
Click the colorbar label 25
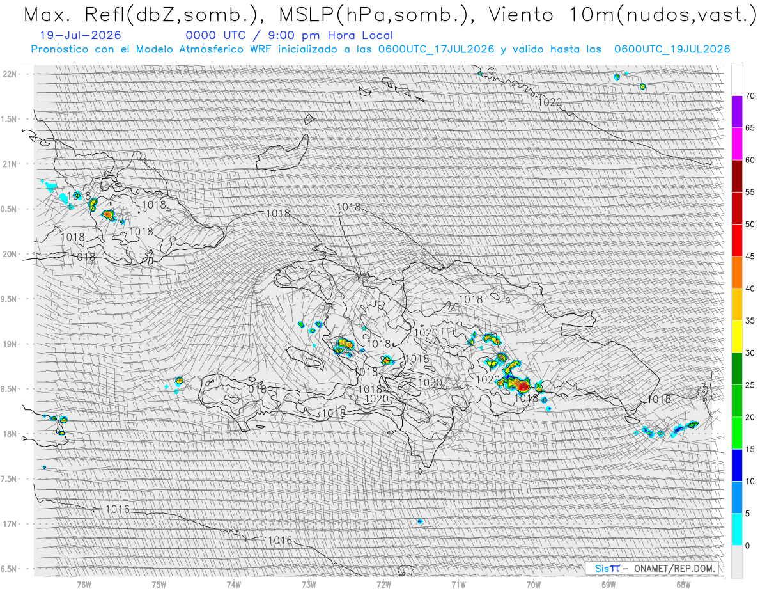coord(750,385)
